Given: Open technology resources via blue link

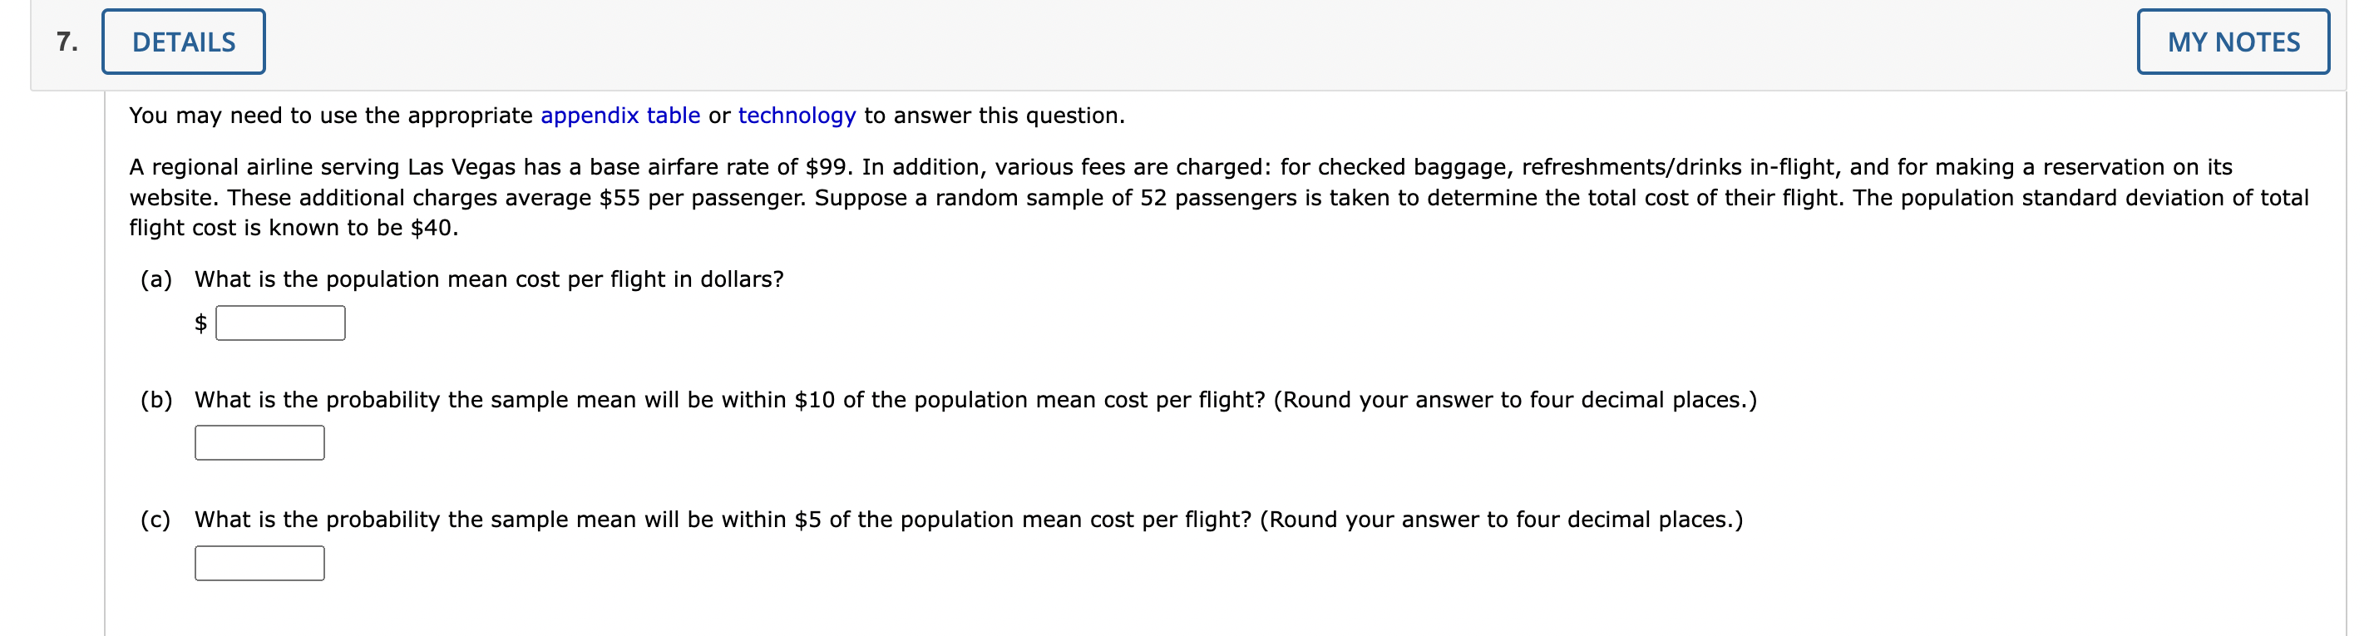Looking at the screenshot, I should pyautogui.click(x=797, y=116).
